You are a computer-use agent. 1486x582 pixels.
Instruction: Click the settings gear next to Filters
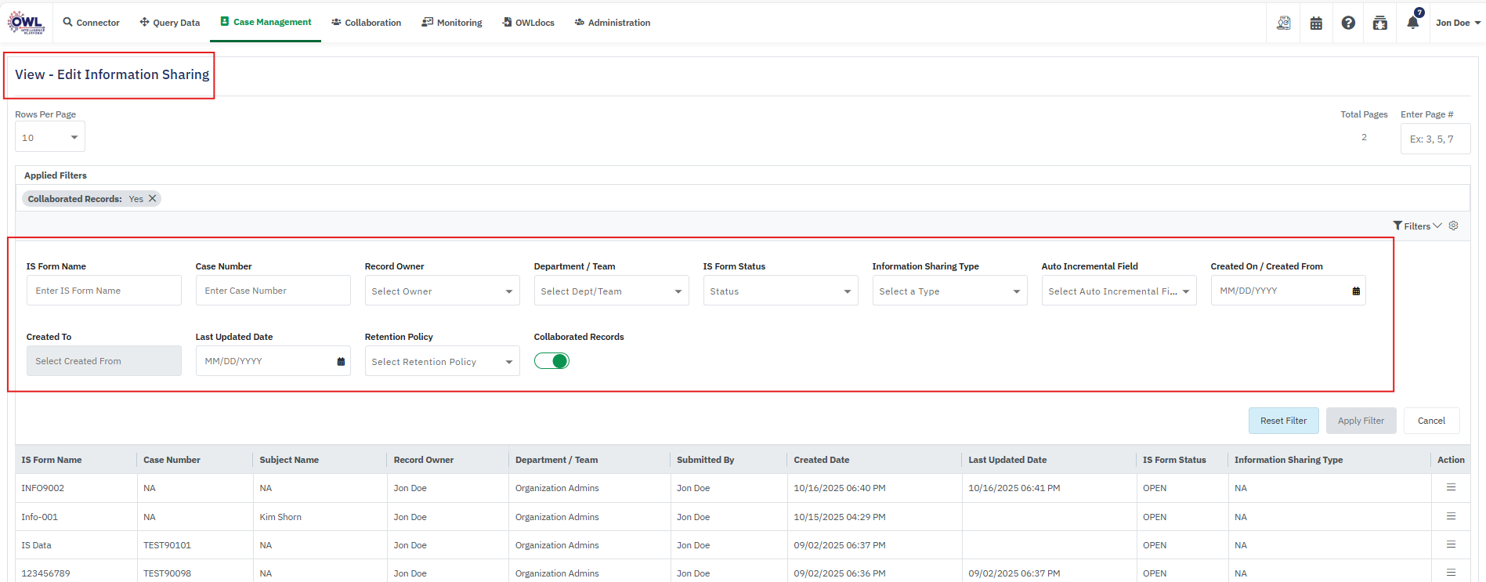click(x=1453, y=226)
